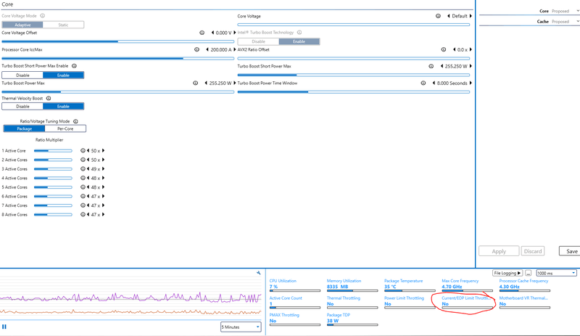
Task: Increase Core Voltage Default arrow
Action: [x=471, y=16]
